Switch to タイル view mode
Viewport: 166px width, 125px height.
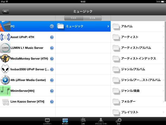92,18
